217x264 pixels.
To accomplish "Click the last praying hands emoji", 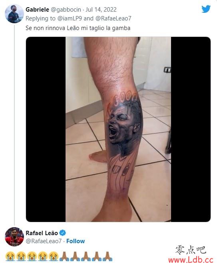I will click(x=108, y=256).
